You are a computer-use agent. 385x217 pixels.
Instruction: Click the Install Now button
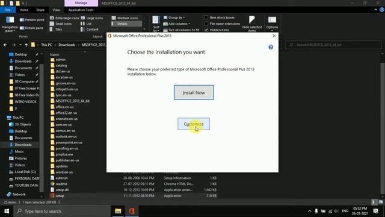click(x=194, y=92)
